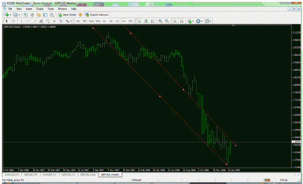Open the Window menu
The width and height of the screenshot is (303, 184).
coord(62,9)
